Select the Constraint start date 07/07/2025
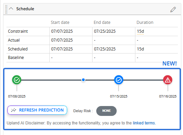 [62, 31]
